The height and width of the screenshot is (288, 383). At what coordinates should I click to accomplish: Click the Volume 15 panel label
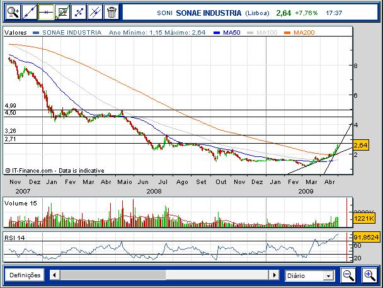pos(21,203)
